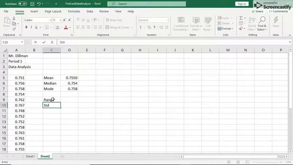This screenshot has width=293, height=165.
Task: Open the File tab
Action: pos(6,11)
